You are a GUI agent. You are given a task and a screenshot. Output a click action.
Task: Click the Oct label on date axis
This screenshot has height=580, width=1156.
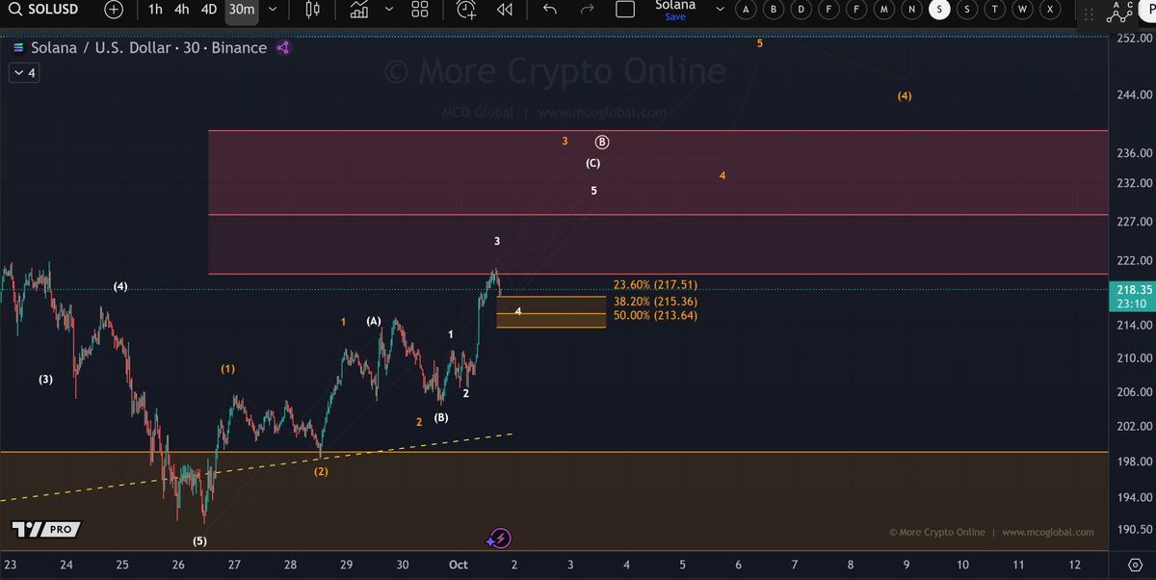pyautogui.click(x=458, y=565)
